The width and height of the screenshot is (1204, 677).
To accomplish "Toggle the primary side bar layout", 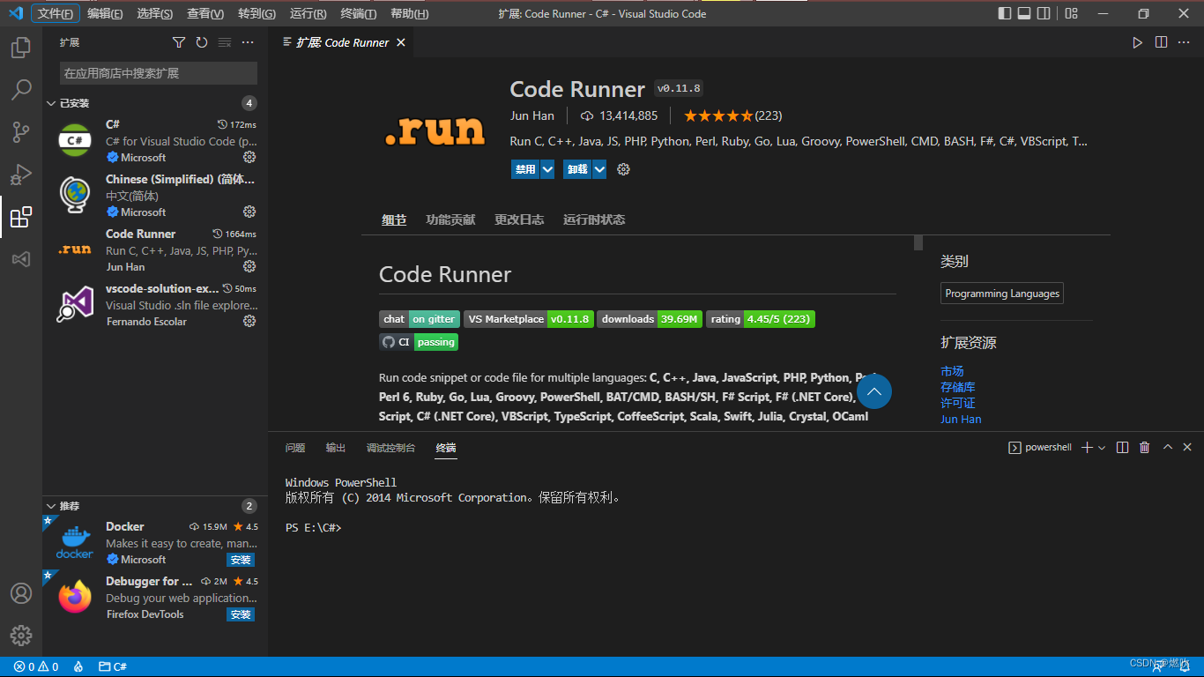I will click(1005, 13).
